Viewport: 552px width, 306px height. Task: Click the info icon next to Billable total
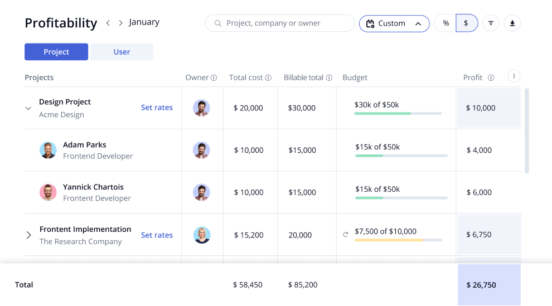pos(329,78)
